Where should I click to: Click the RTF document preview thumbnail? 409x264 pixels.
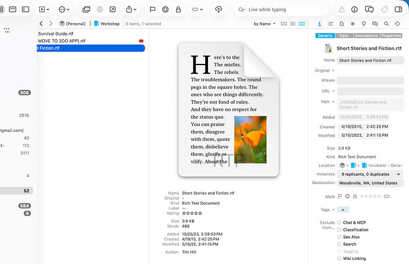click(x=228, y=110)
